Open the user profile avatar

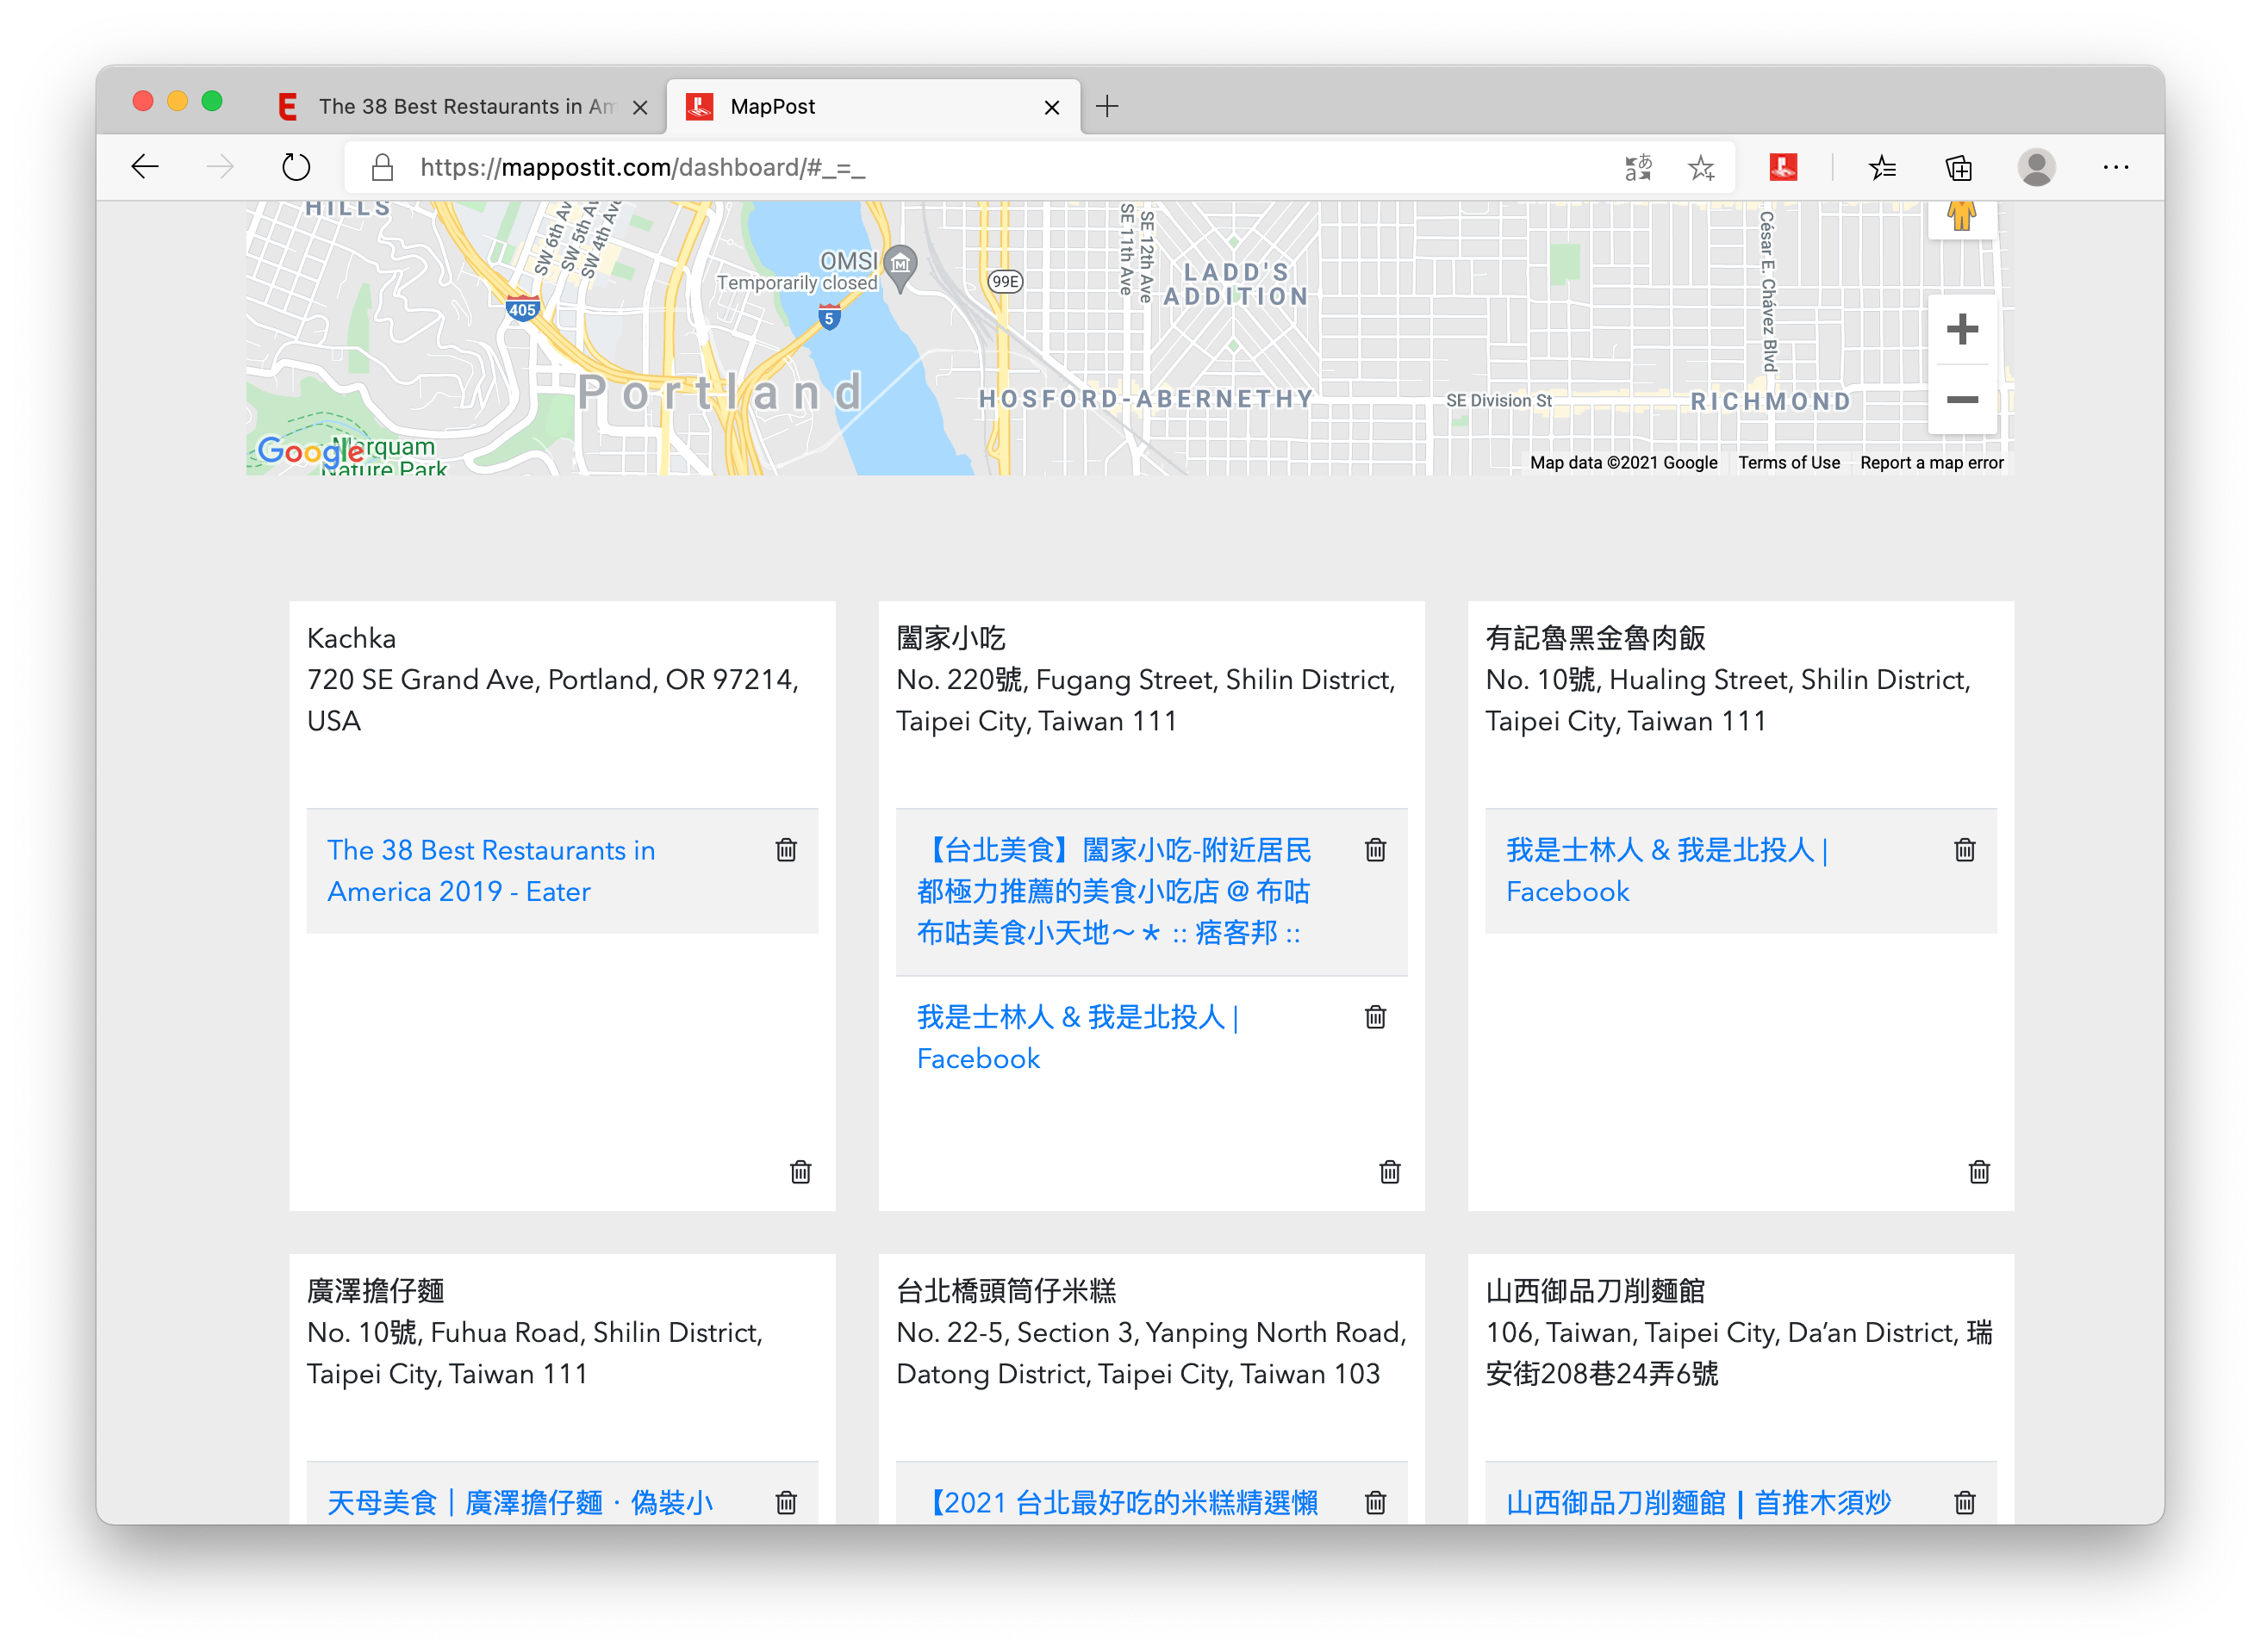pos(2036,167)
